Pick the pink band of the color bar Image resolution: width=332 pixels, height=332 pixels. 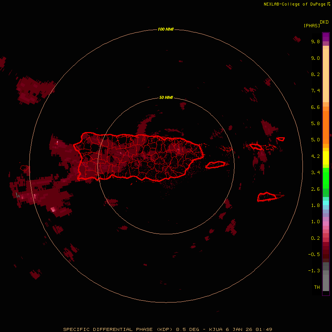click(x=326, y=224)
